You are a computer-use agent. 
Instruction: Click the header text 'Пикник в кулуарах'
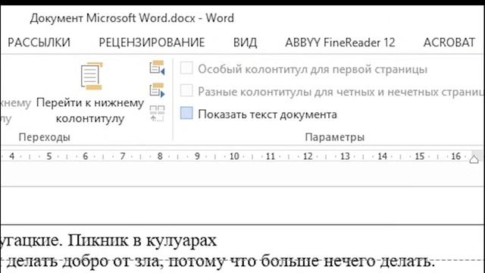142,240
